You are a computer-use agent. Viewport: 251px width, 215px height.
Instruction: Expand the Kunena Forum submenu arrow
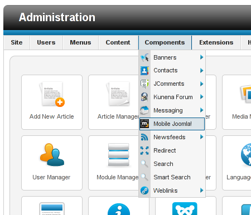(201, 97)
